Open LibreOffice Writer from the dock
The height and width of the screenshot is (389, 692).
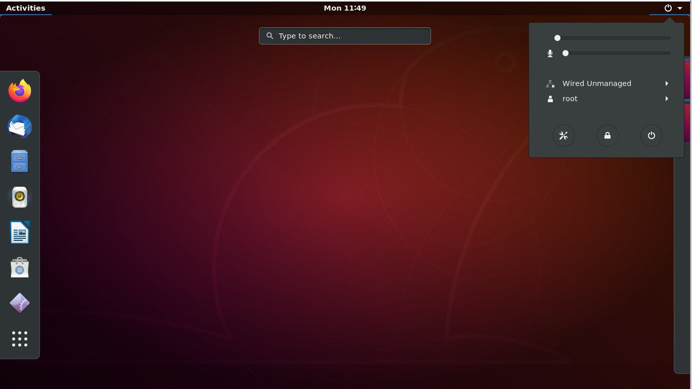[x=19, y=232]
